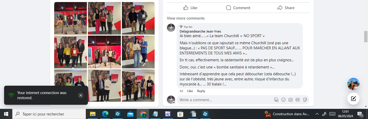Open the emoji picker in comment box

pos(283,100)
